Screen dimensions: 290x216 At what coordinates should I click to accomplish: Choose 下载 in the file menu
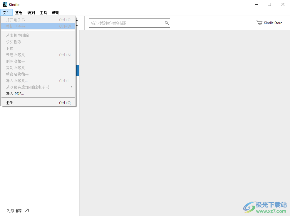38,48
